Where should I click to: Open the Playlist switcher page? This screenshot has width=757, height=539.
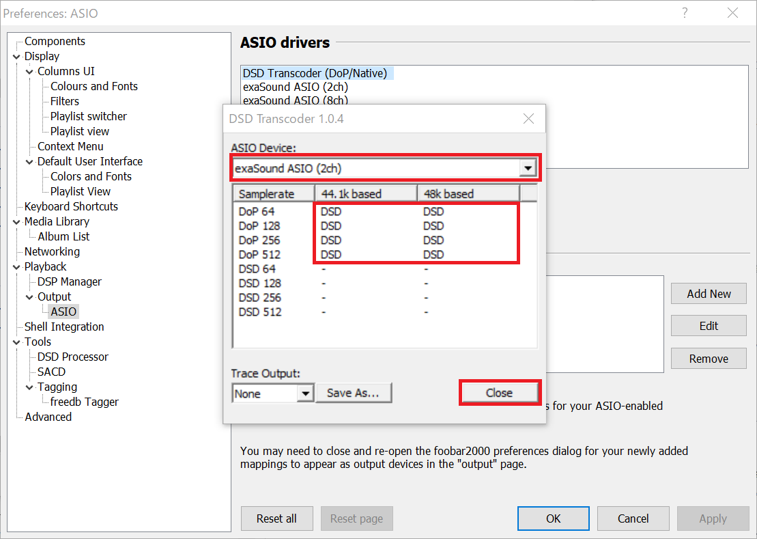(x=88, y=116)
